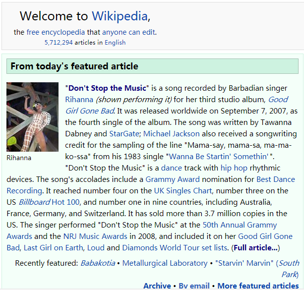Open the 'Good Girl Gone Bad' tour link
The width and height of the screenshot is (304, 290).
click(265, 236)
